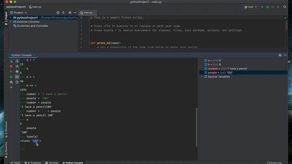
Task: Run main configuration with green play
Action: [x=262, y=7]
